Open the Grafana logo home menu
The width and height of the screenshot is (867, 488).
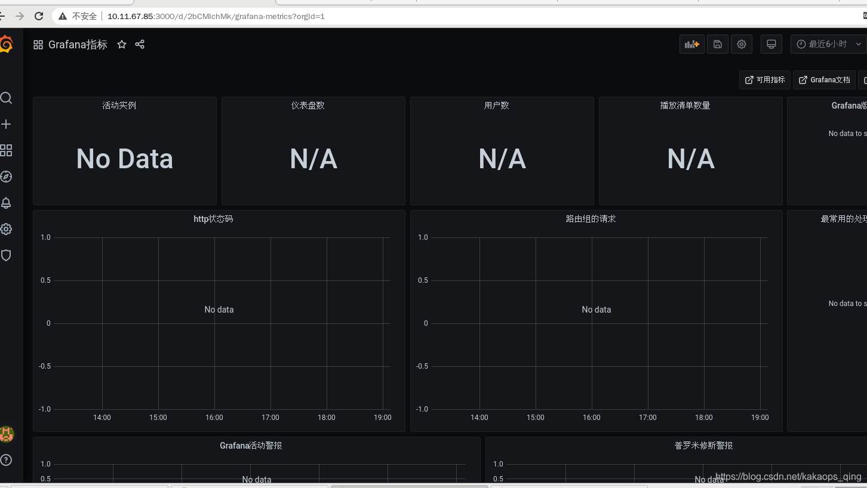[6, 44]
